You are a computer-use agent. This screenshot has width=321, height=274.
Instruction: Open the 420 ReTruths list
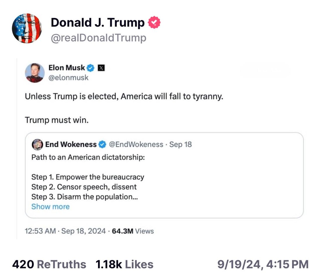point(49,264)
